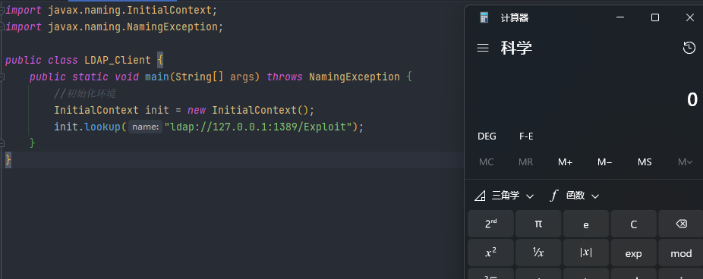Click the lookup method call in code

102,127
